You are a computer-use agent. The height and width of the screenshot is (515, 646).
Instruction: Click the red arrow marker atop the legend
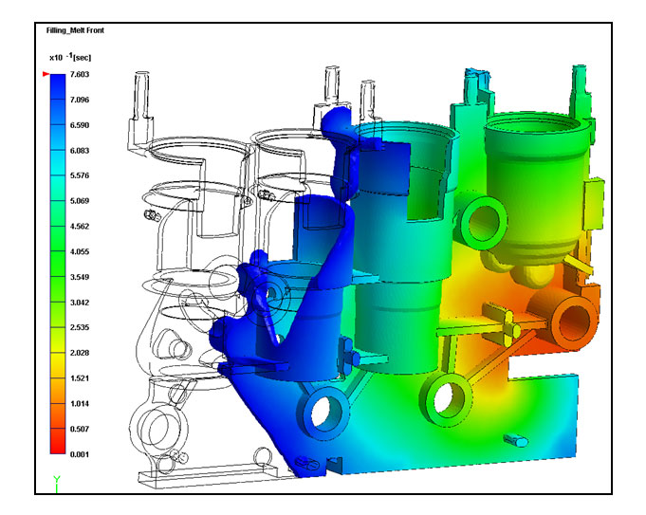click(46, 73)
